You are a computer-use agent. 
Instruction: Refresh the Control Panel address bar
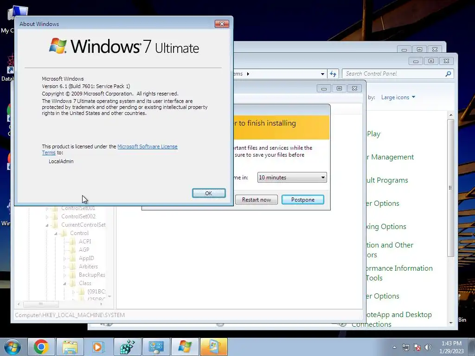pyautogui.click(x=333, y=74)
